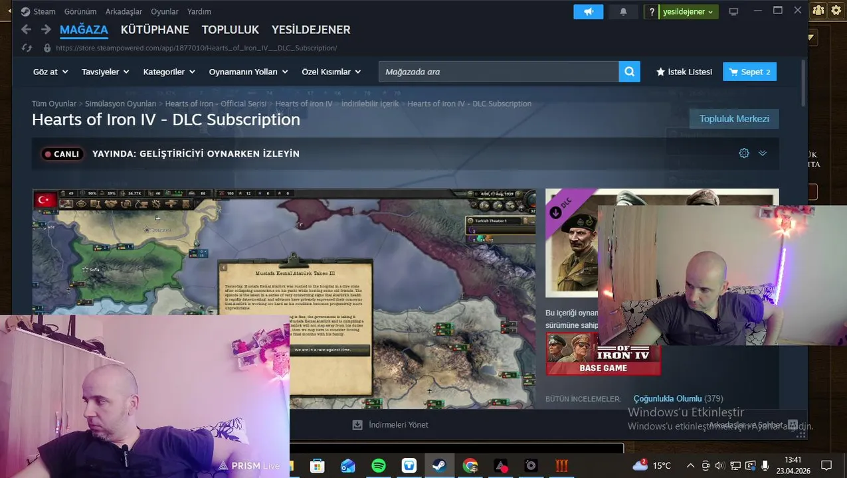Viewport: 847px width, 478px height.
Task: Click the back navigation arrow in Steam
Action: [26, 29]
